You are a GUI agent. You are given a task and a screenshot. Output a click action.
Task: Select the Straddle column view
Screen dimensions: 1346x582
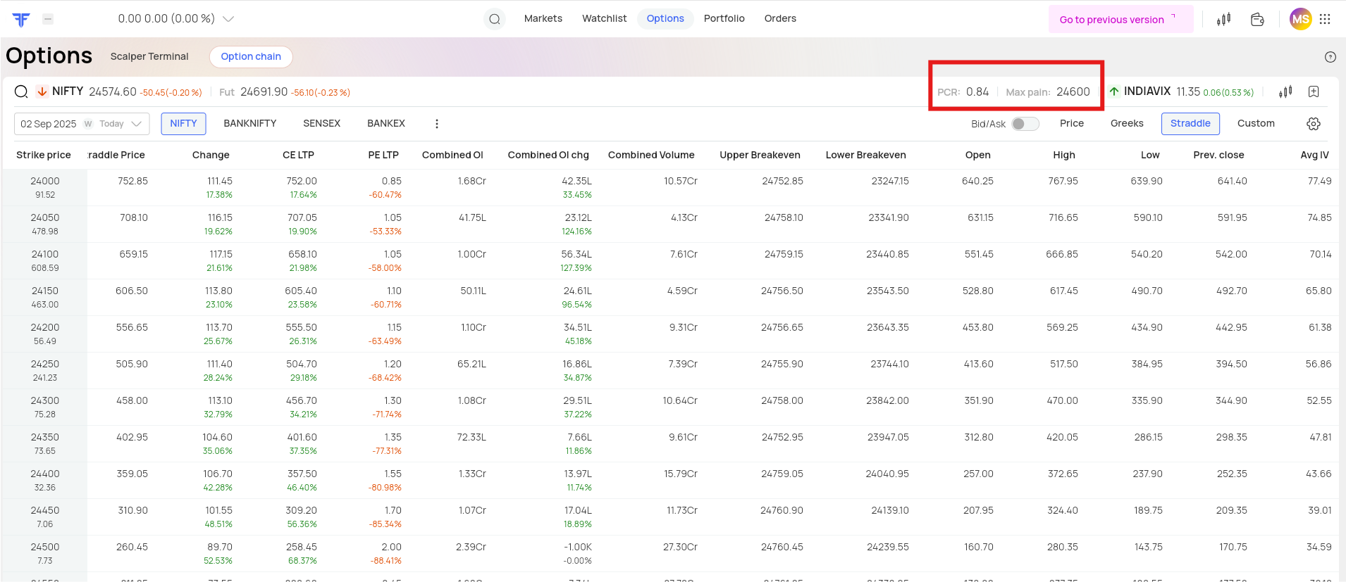pyautogui.click(x=1190, y=123)
